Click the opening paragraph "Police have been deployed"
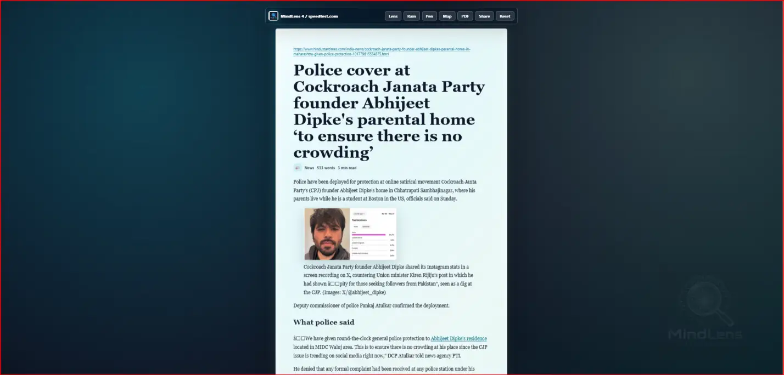This screenshot has width=784, height=375. 385,190
